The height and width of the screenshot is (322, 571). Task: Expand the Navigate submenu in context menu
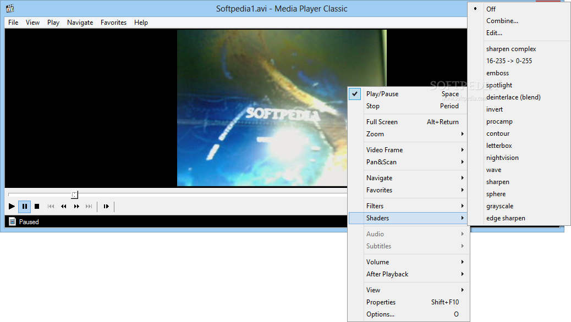pyautogui.click(x=409, y=178)
